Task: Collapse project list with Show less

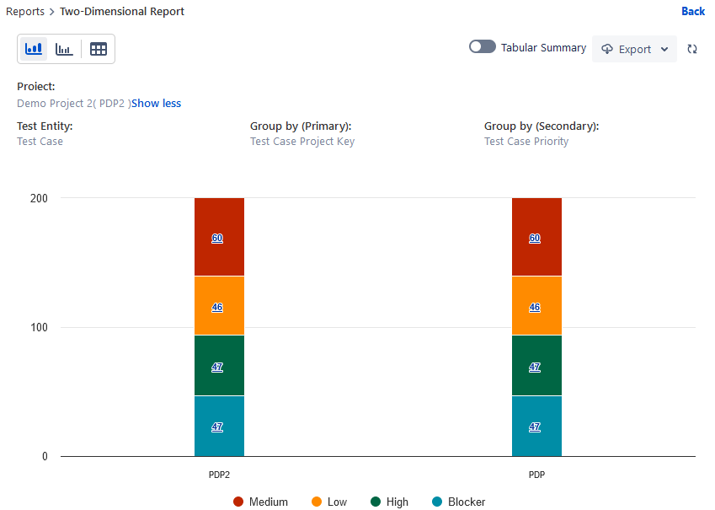Action: (156, 103)
